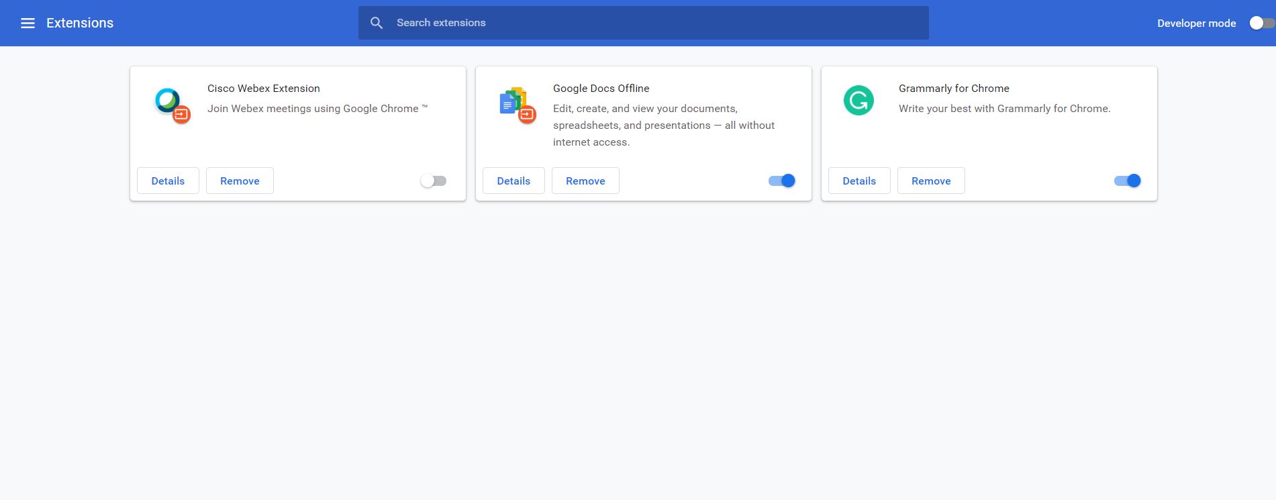
Task: Remove Grammarly for Chrome extension
Action: point(931,181)
